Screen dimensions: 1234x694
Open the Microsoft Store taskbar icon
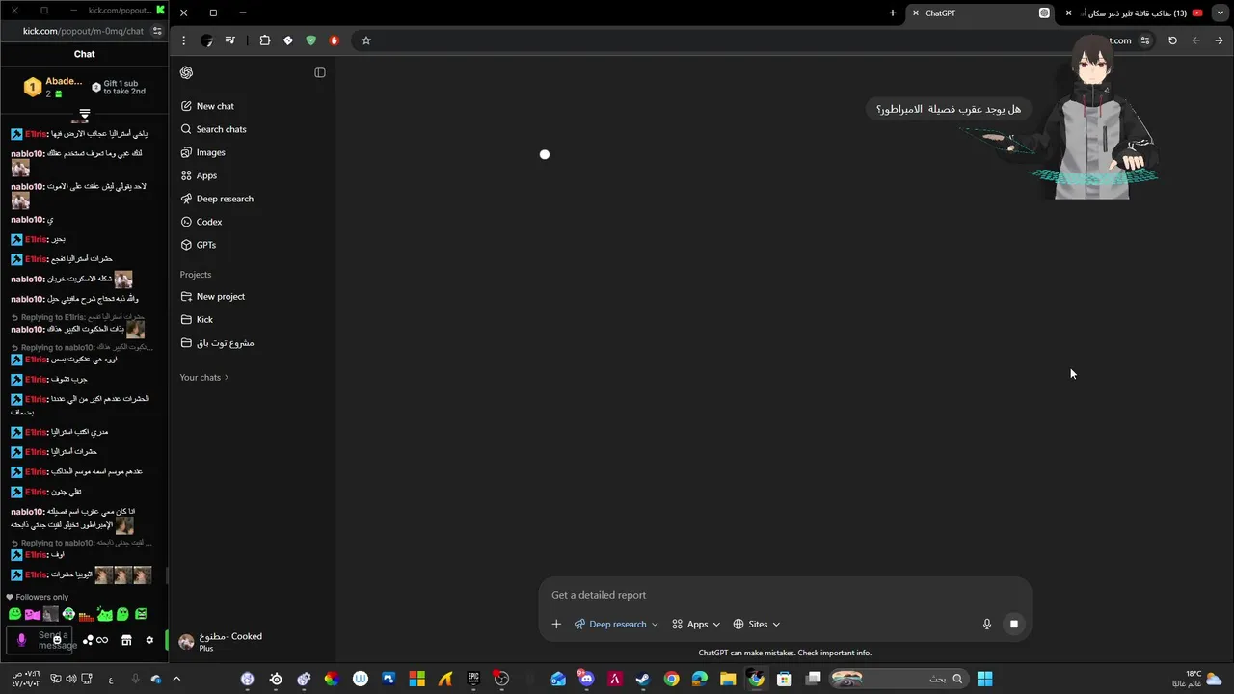(x=785, y=679)
